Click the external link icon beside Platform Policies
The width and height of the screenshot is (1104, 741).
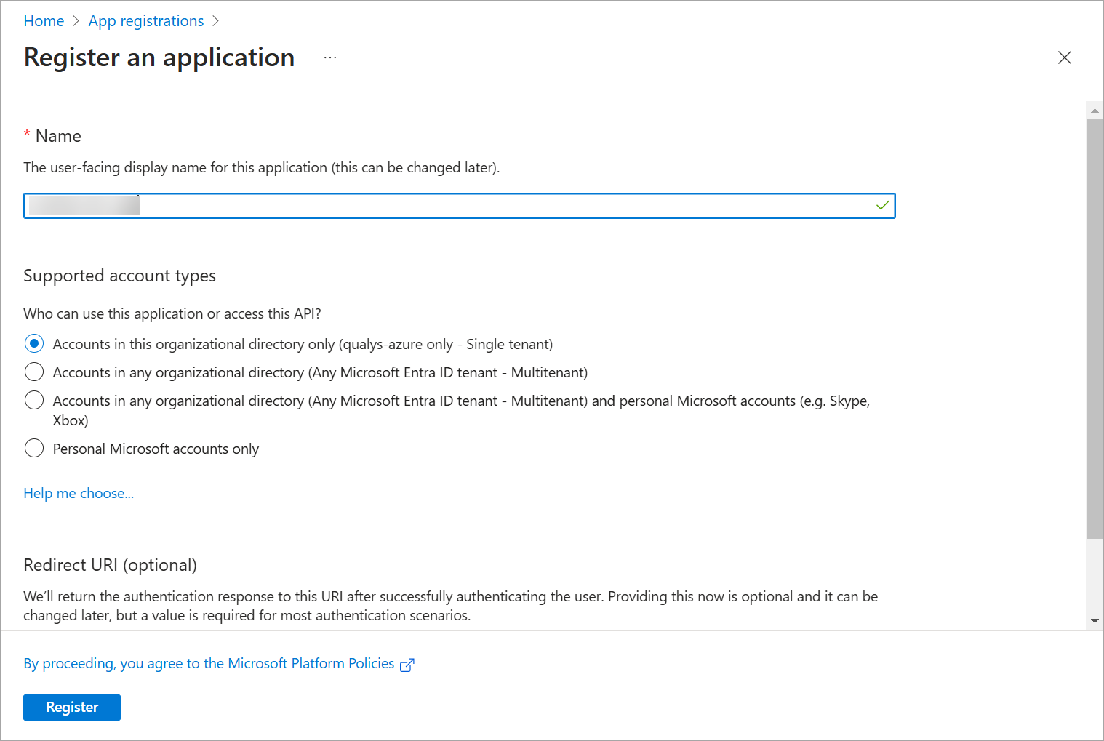[407, 665]
